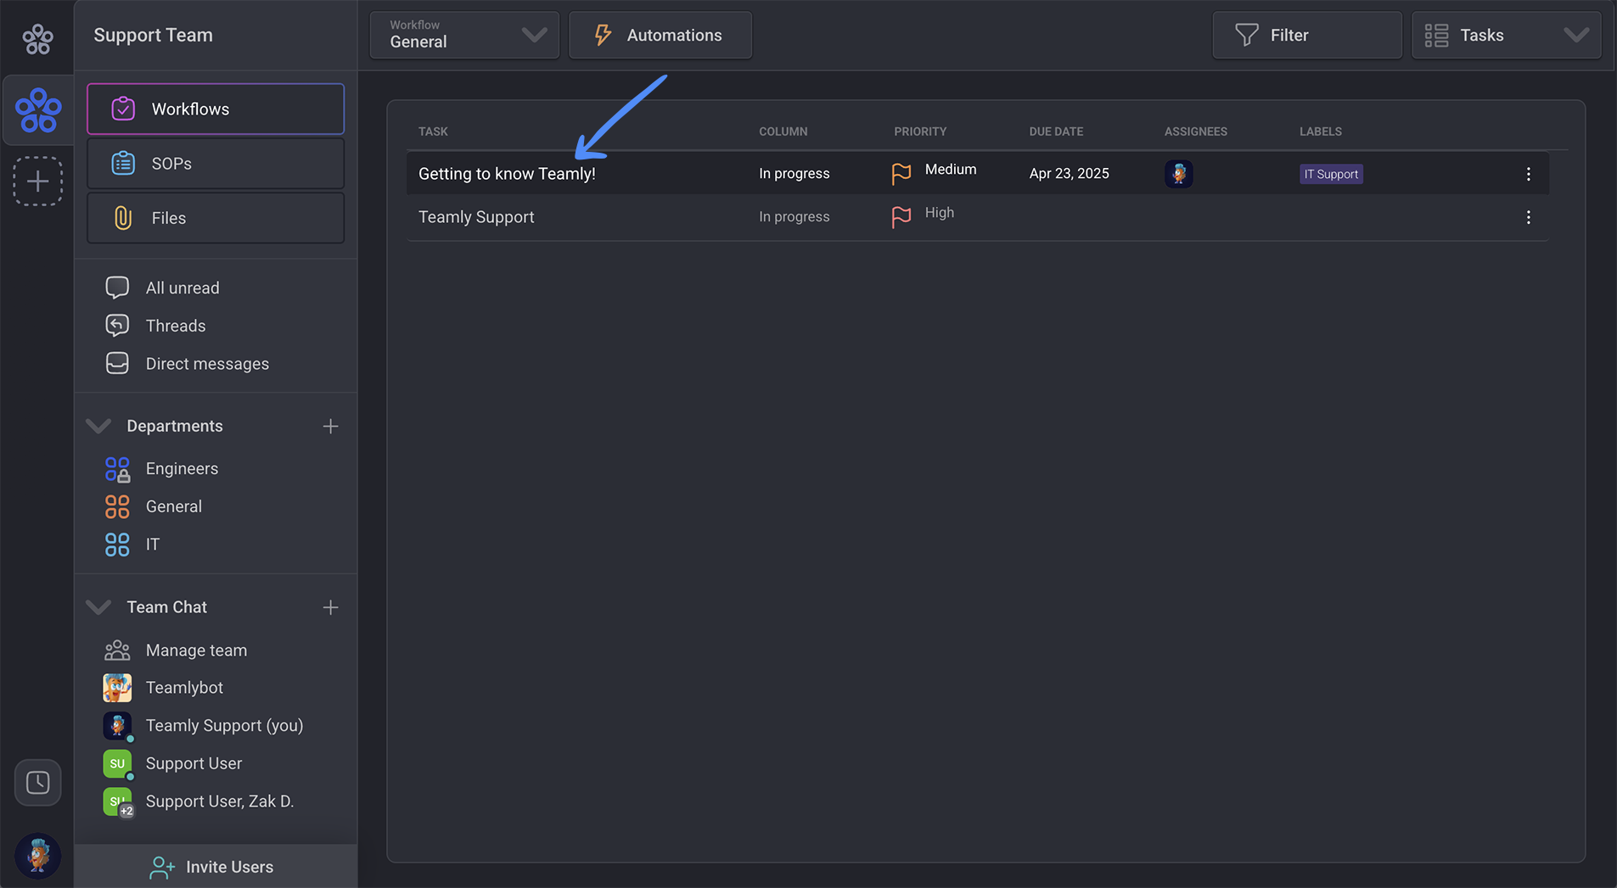
Task: Click In progress column of Teamly Support
Action: (x=794, y=216)
